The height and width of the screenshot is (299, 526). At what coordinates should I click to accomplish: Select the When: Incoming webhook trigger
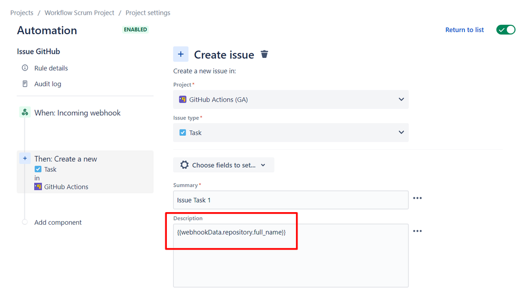click(x=77, y=113)
